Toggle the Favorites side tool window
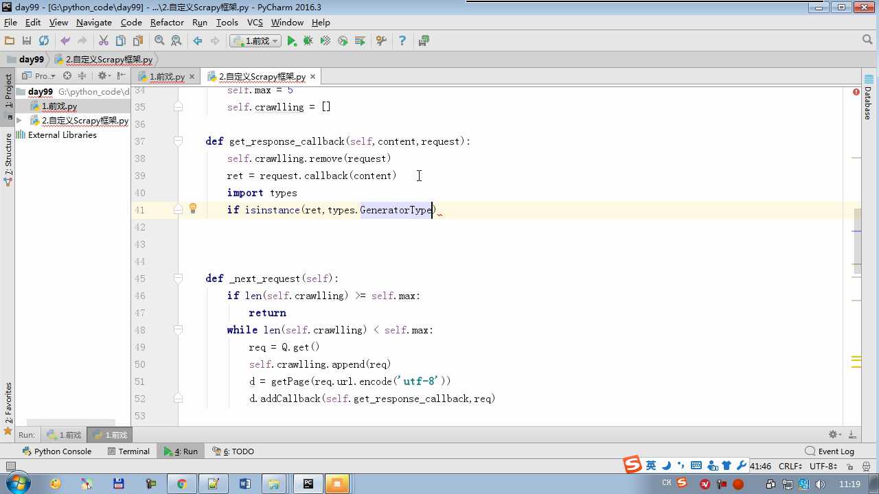Screen dimensions: 879x494 click(8, 409)
